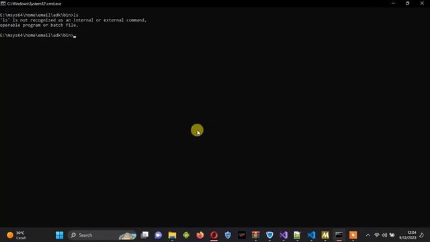The height and width of the screenshot is (242, 430).
Task: Click the 'ls' not recognized error line
Action: pos(73,20)
